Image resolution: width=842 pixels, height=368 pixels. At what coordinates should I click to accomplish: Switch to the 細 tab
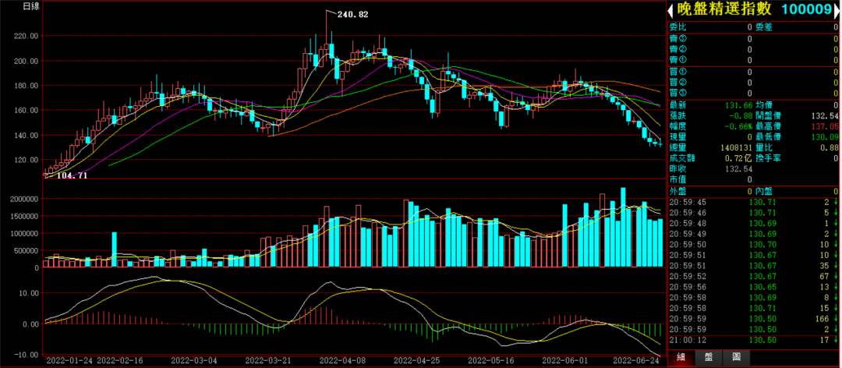[x=681, y=358]
